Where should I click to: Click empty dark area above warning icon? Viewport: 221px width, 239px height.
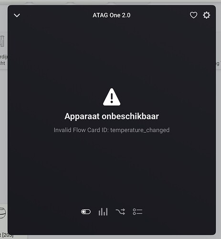(x=112, y=53)
